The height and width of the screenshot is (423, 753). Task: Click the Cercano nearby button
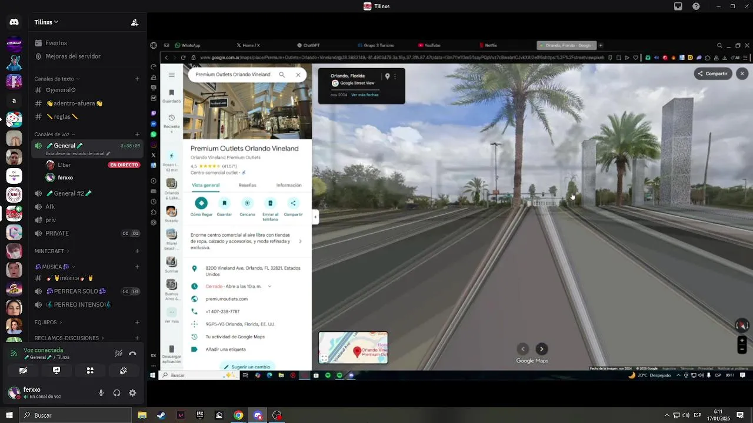click(x=247, y=207)
